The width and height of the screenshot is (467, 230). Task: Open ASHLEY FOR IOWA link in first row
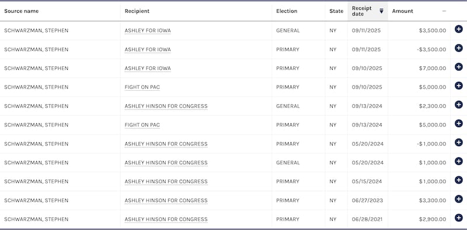point(148,31)
